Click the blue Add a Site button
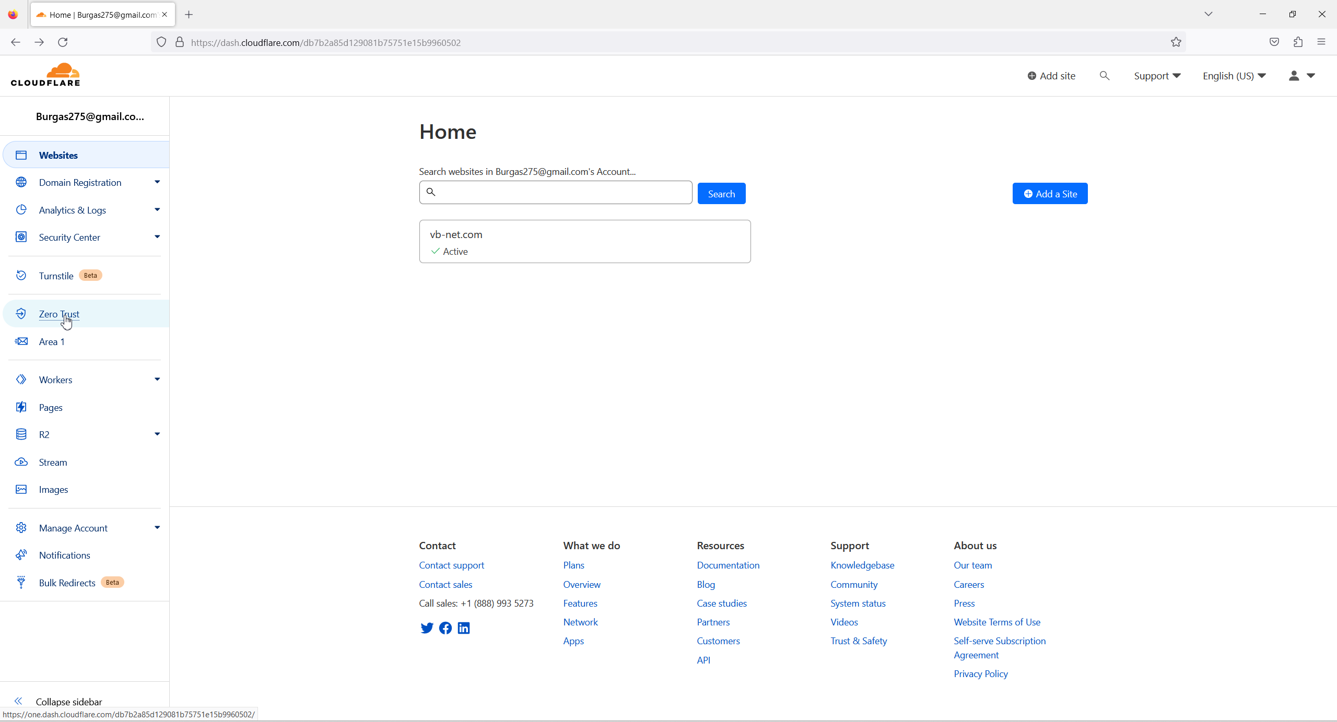Screen dimensions: 1337x722 click(1050, 194)
